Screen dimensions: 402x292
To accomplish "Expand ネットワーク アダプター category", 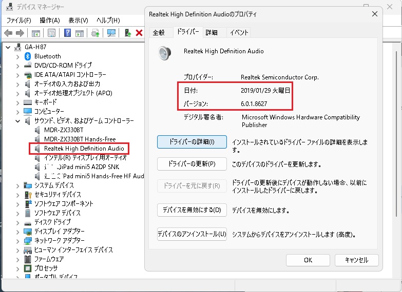I will tap(17, 241).
